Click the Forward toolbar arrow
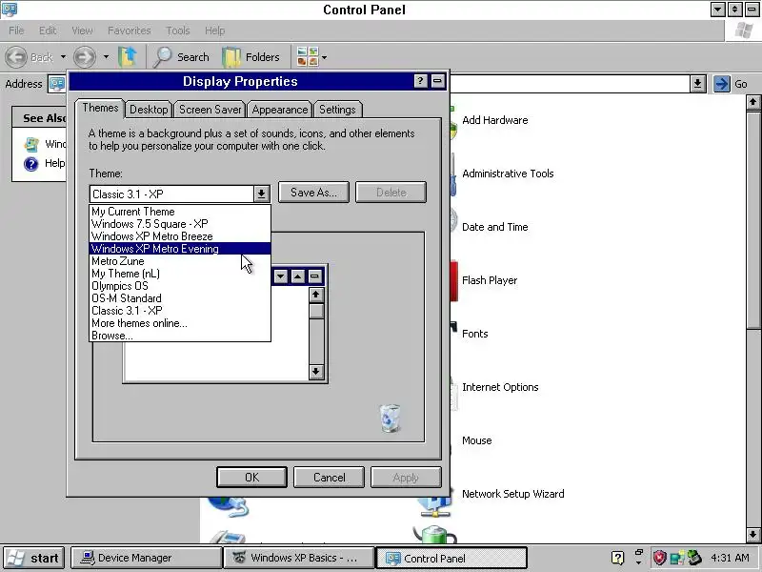The height and width of the screenshot is (572, 762). [85, 57]
